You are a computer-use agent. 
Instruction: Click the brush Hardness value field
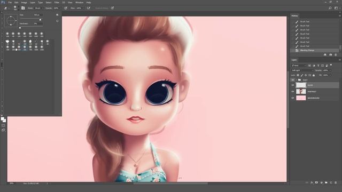click(x=38, y=23)
